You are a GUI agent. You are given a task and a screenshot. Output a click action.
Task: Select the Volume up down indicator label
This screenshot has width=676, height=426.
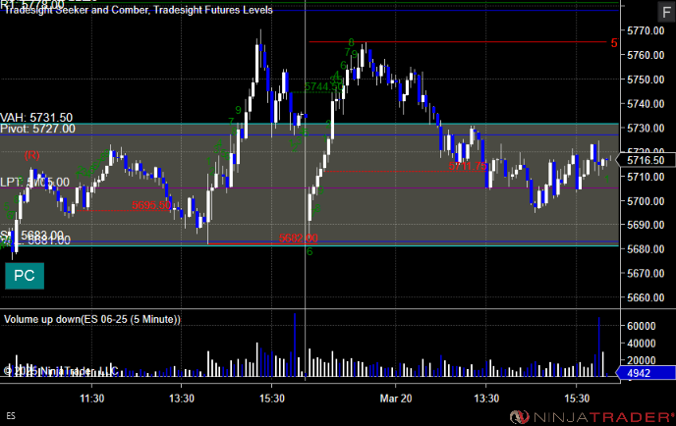92,319
